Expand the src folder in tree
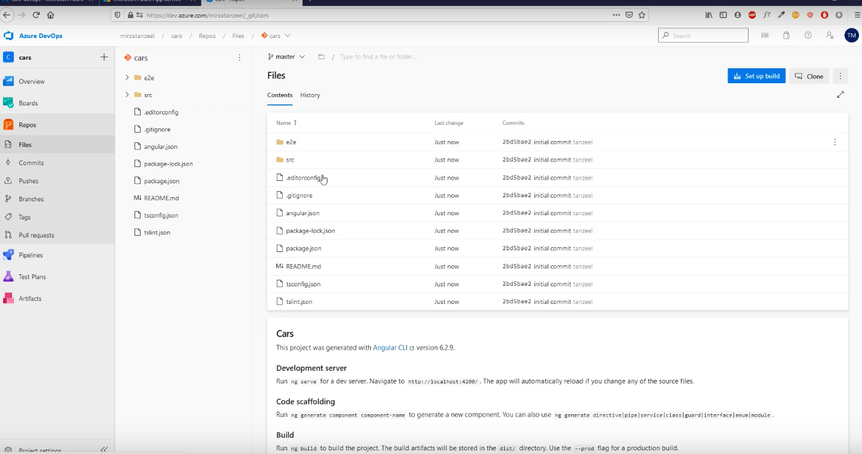The image size is (862, 454). [127, 95]
